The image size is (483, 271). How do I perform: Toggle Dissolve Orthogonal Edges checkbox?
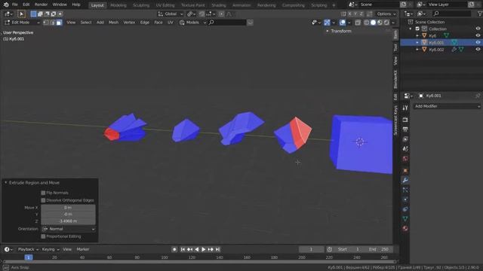tap(43, 200)
